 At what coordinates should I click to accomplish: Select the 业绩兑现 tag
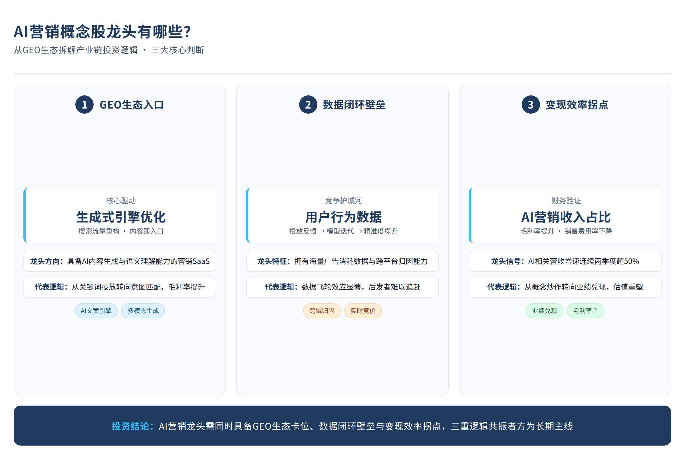544,311
